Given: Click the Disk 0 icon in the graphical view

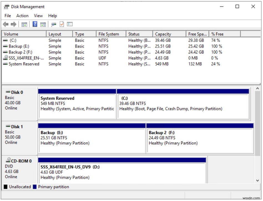Looking at the screenshot, I should 7,92.
